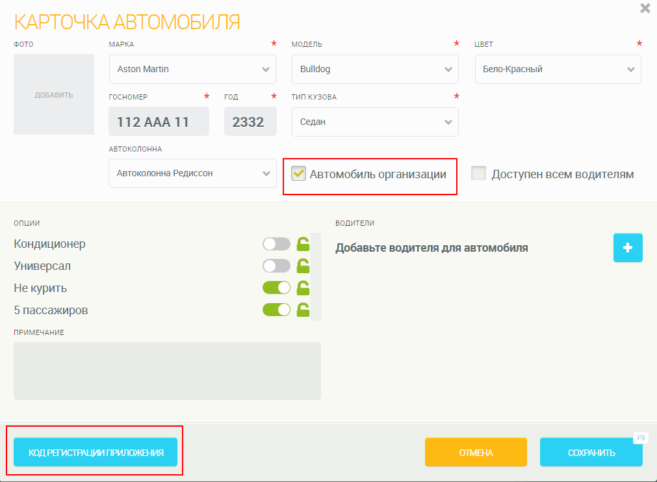Click the lock icon beside Универсал
Screen dimensions: 657x482
click(x=303, y=266)
